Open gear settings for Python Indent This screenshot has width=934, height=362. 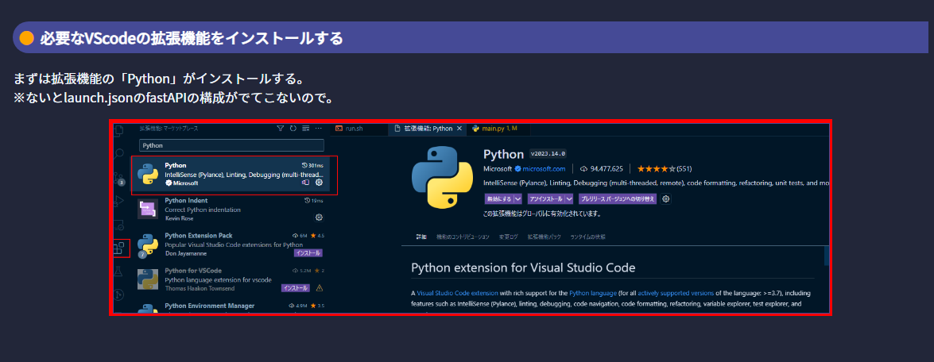coord(319,218)
